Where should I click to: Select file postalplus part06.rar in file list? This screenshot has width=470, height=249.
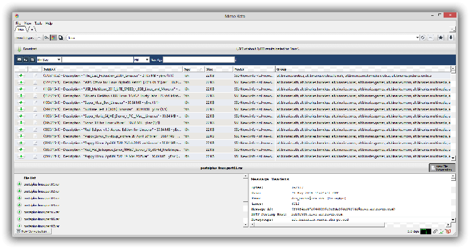point(42,219)
